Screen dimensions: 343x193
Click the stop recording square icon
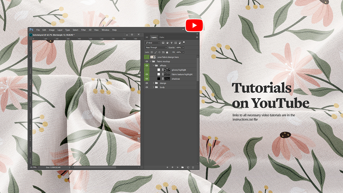pos(167,167)
